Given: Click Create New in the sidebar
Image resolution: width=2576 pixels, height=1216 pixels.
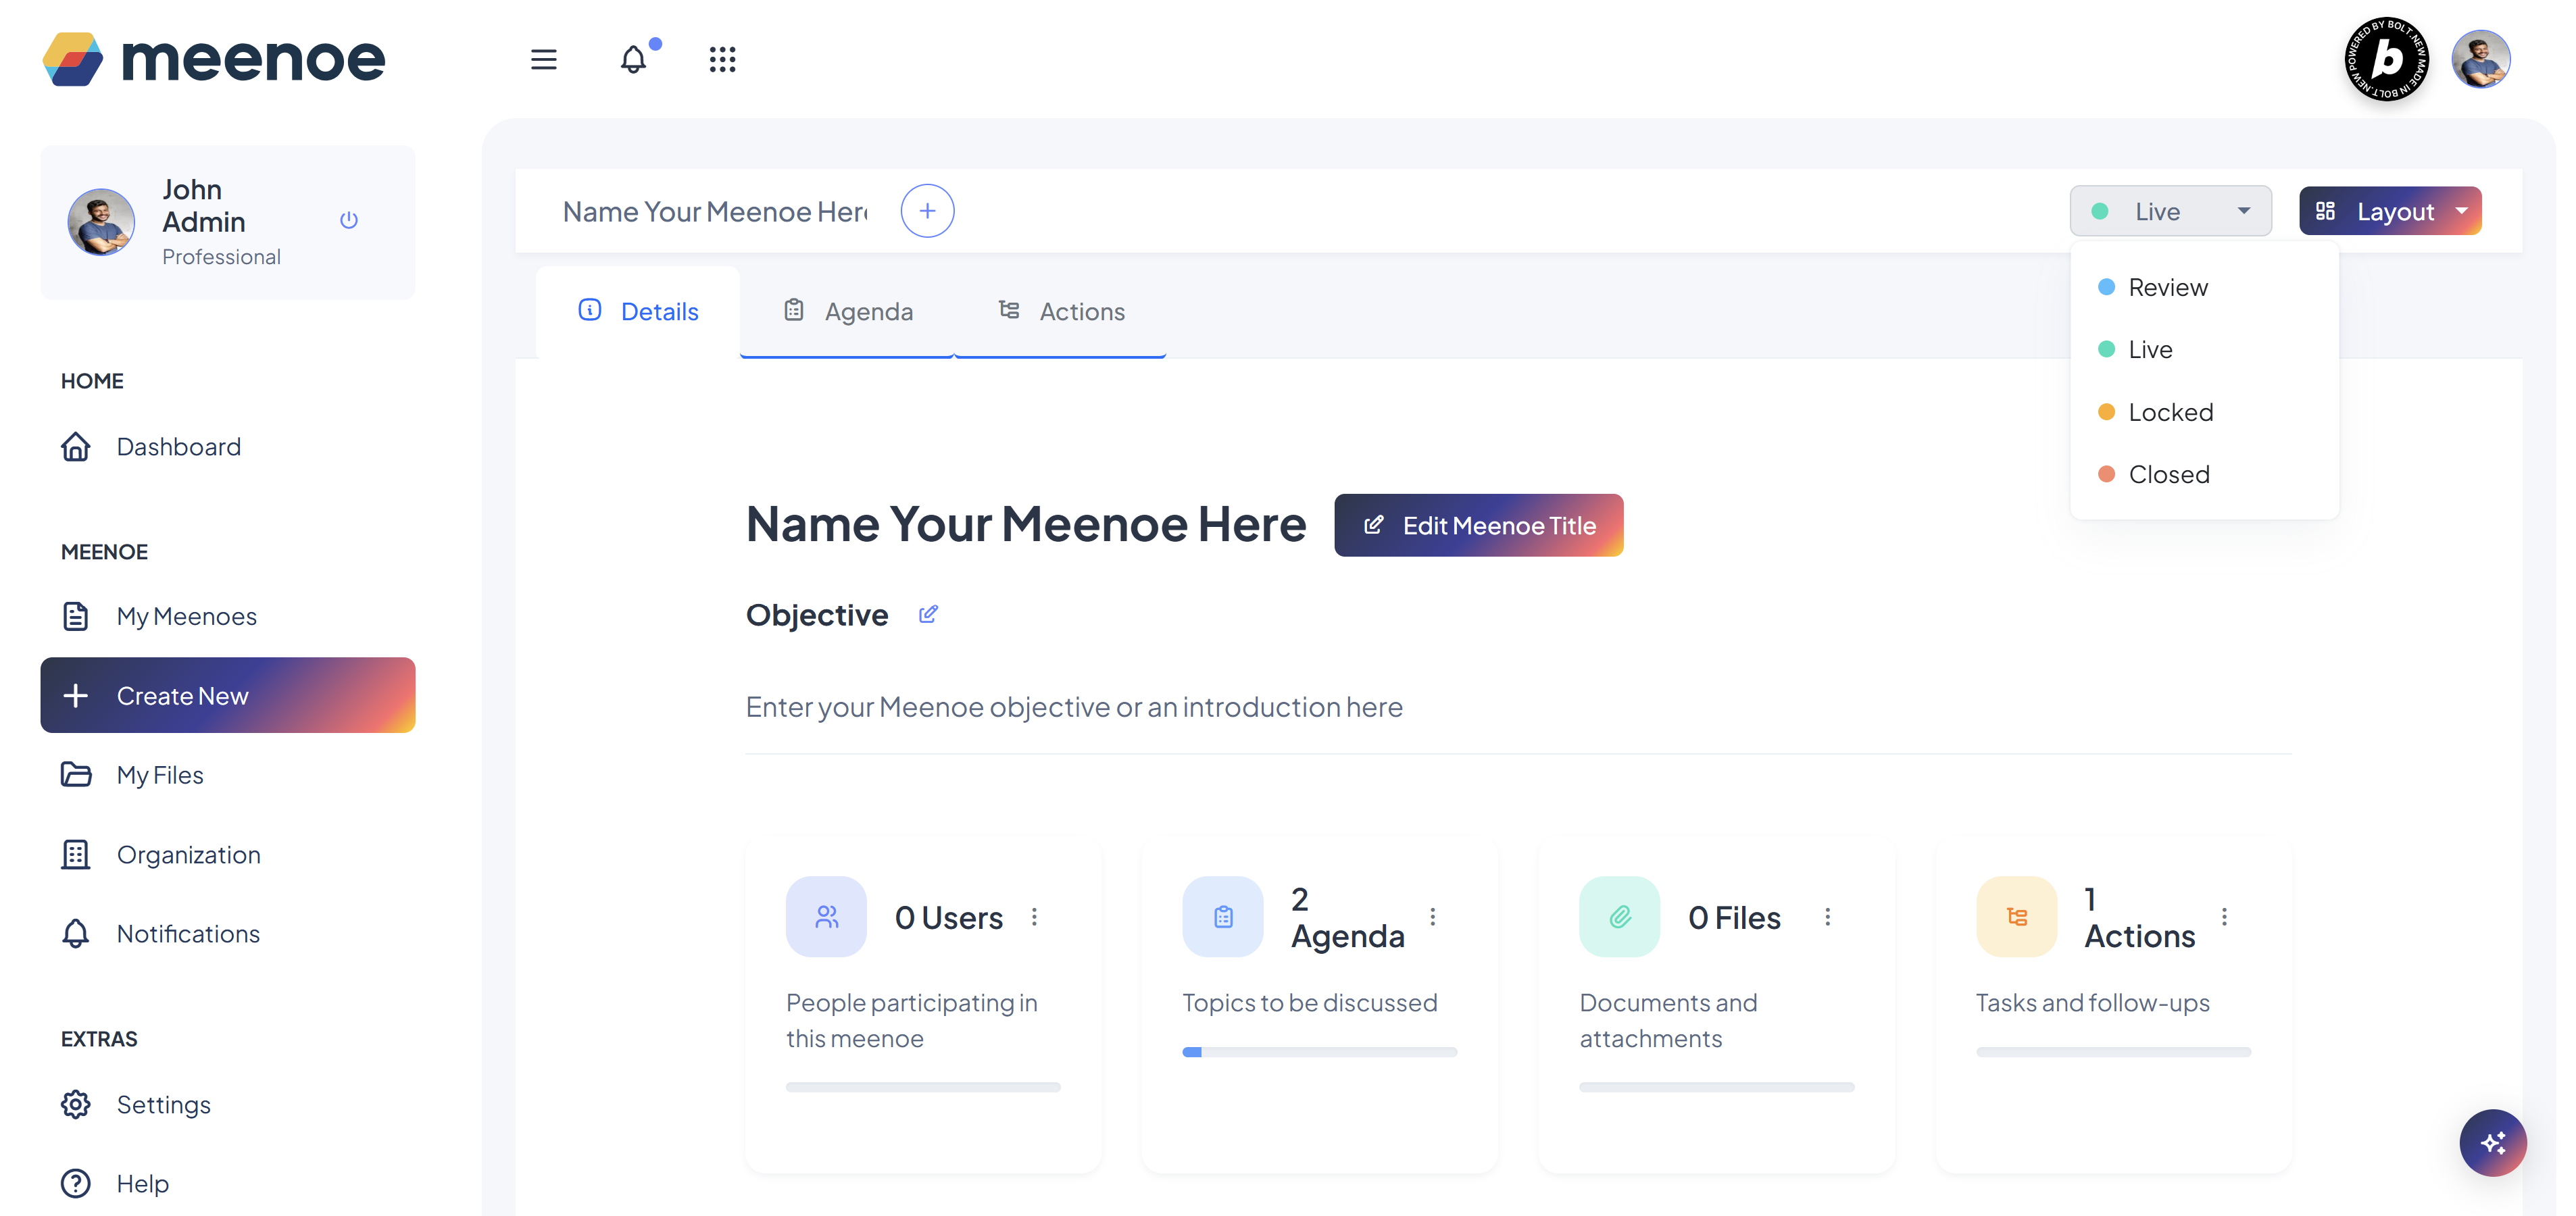Looking at the screenshot, I should pos(228,695).
